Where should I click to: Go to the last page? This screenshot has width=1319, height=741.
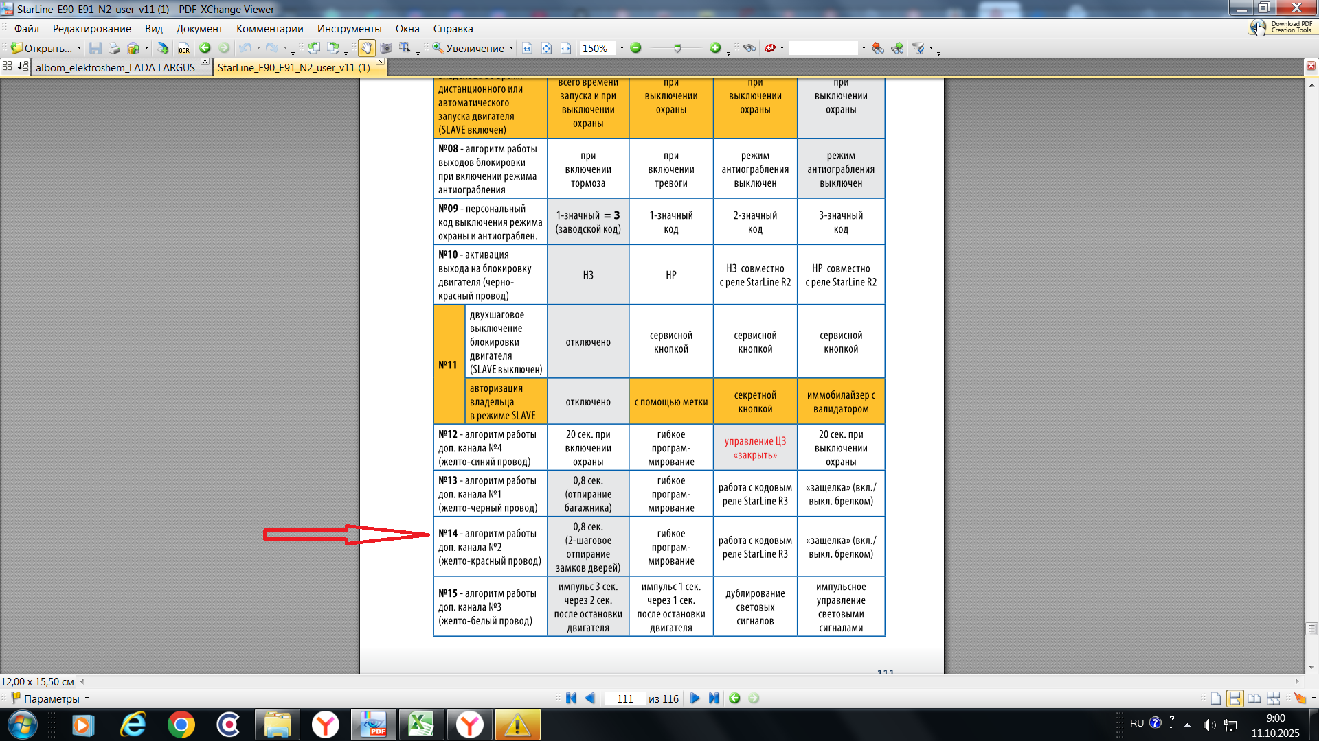click(714, 698)
